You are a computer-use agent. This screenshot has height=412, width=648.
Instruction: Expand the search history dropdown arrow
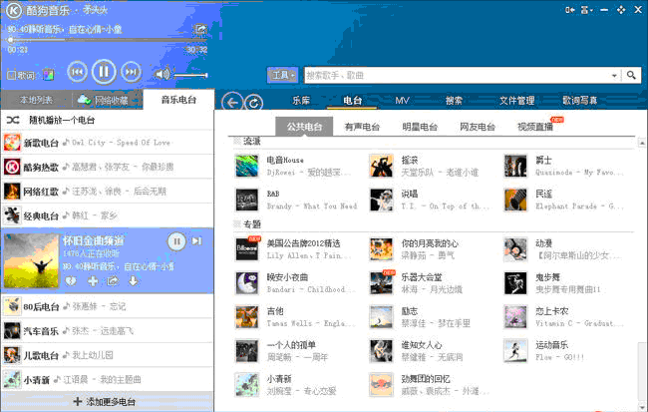(614, 75)
